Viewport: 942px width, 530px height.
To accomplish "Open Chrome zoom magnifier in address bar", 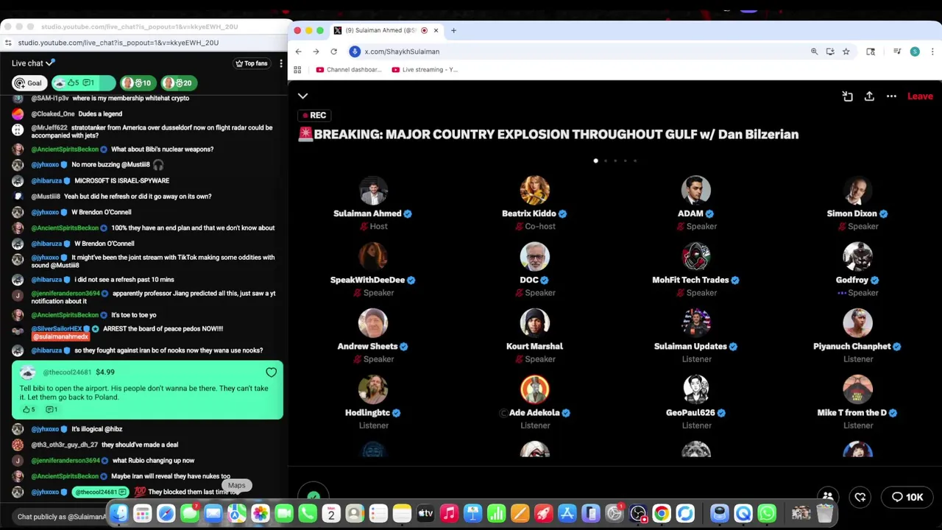I will tap(814, 52).
